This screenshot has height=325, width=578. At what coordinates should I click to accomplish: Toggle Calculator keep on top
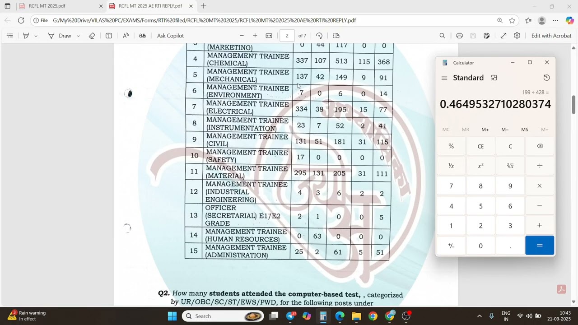(494, 78)
